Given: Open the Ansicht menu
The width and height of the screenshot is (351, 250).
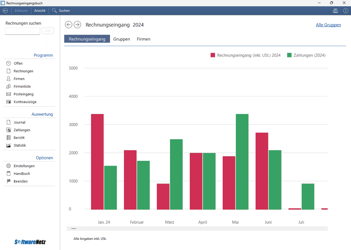Looking at the screenshot, I should pos(40,11).
